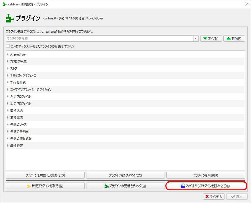Click 新規プラグインを取得 button
251x203 pixels.
tap(45, 186)
